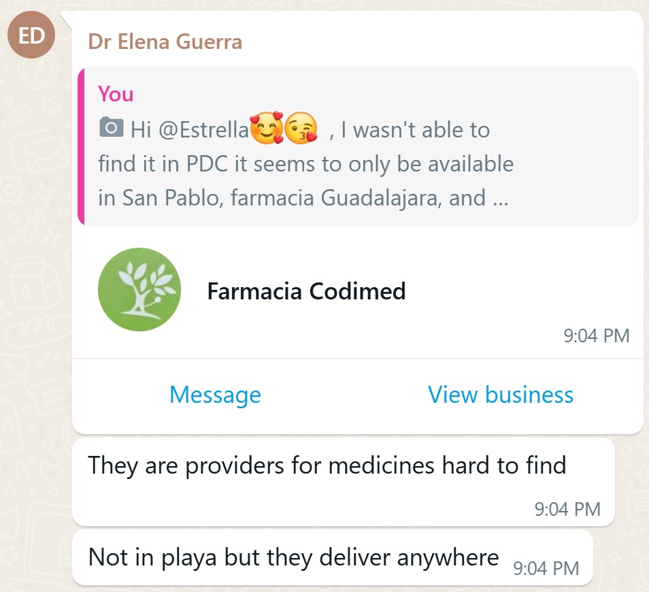The width and height of the screenshot is (649, 592).
Task: Click the "They are providers for medicines" message
Action: click(327, 465)
